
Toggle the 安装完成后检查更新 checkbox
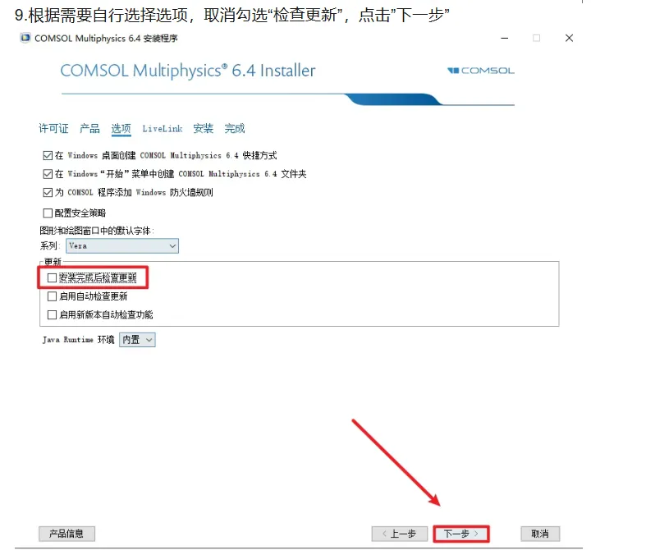tap(52, 277)
